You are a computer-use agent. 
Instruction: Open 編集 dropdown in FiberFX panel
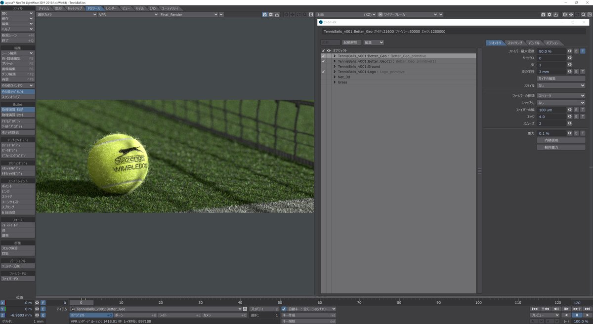click(x=374, y=42)
